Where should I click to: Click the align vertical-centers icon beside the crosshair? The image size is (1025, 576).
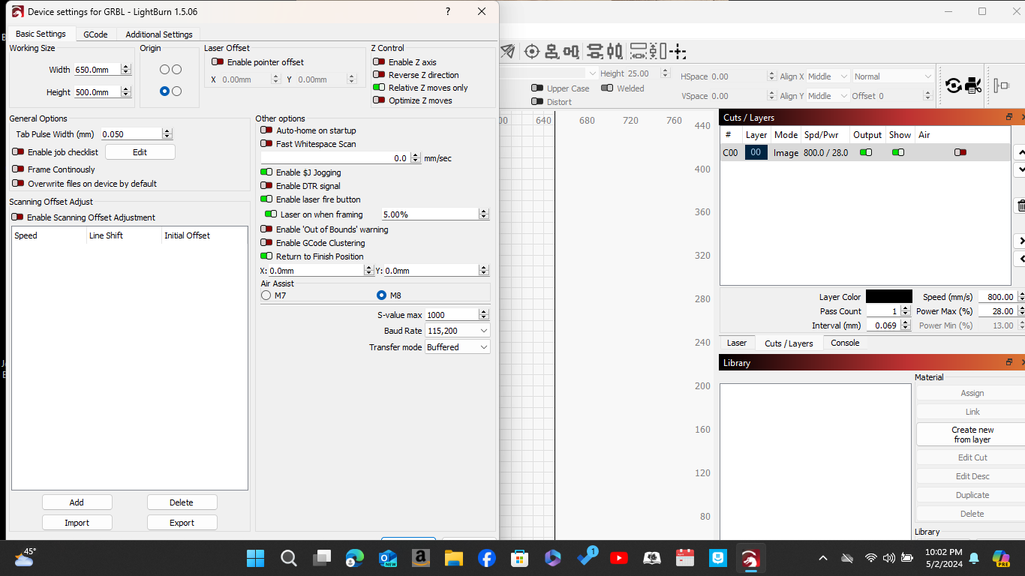(552, 51)
